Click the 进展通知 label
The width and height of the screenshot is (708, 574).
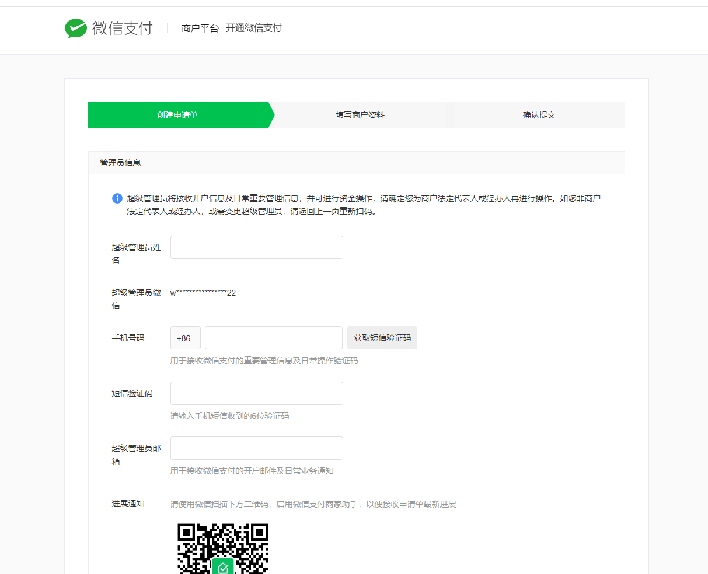click(x=128, y=503)
